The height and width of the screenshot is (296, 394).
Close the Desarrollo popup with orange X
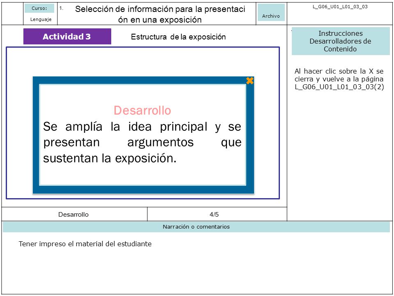tap(250, 81)
